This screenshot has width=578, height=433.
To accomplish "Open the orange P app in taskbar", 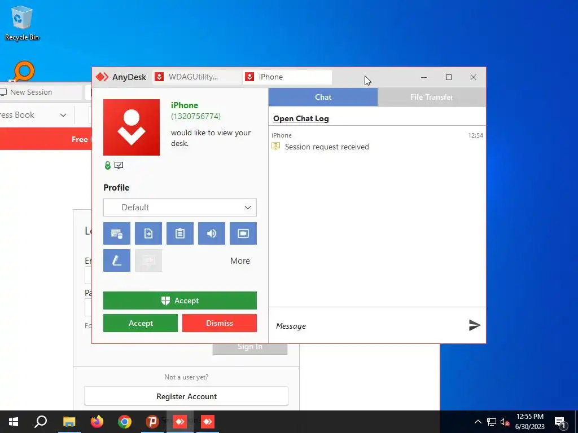I will pyautogui.click(x=152, y=422).
